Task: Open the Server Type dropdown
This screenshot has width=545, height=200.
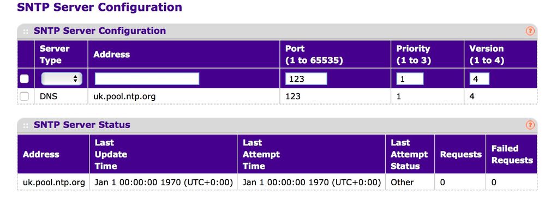Action: click(x=62, y=79)
